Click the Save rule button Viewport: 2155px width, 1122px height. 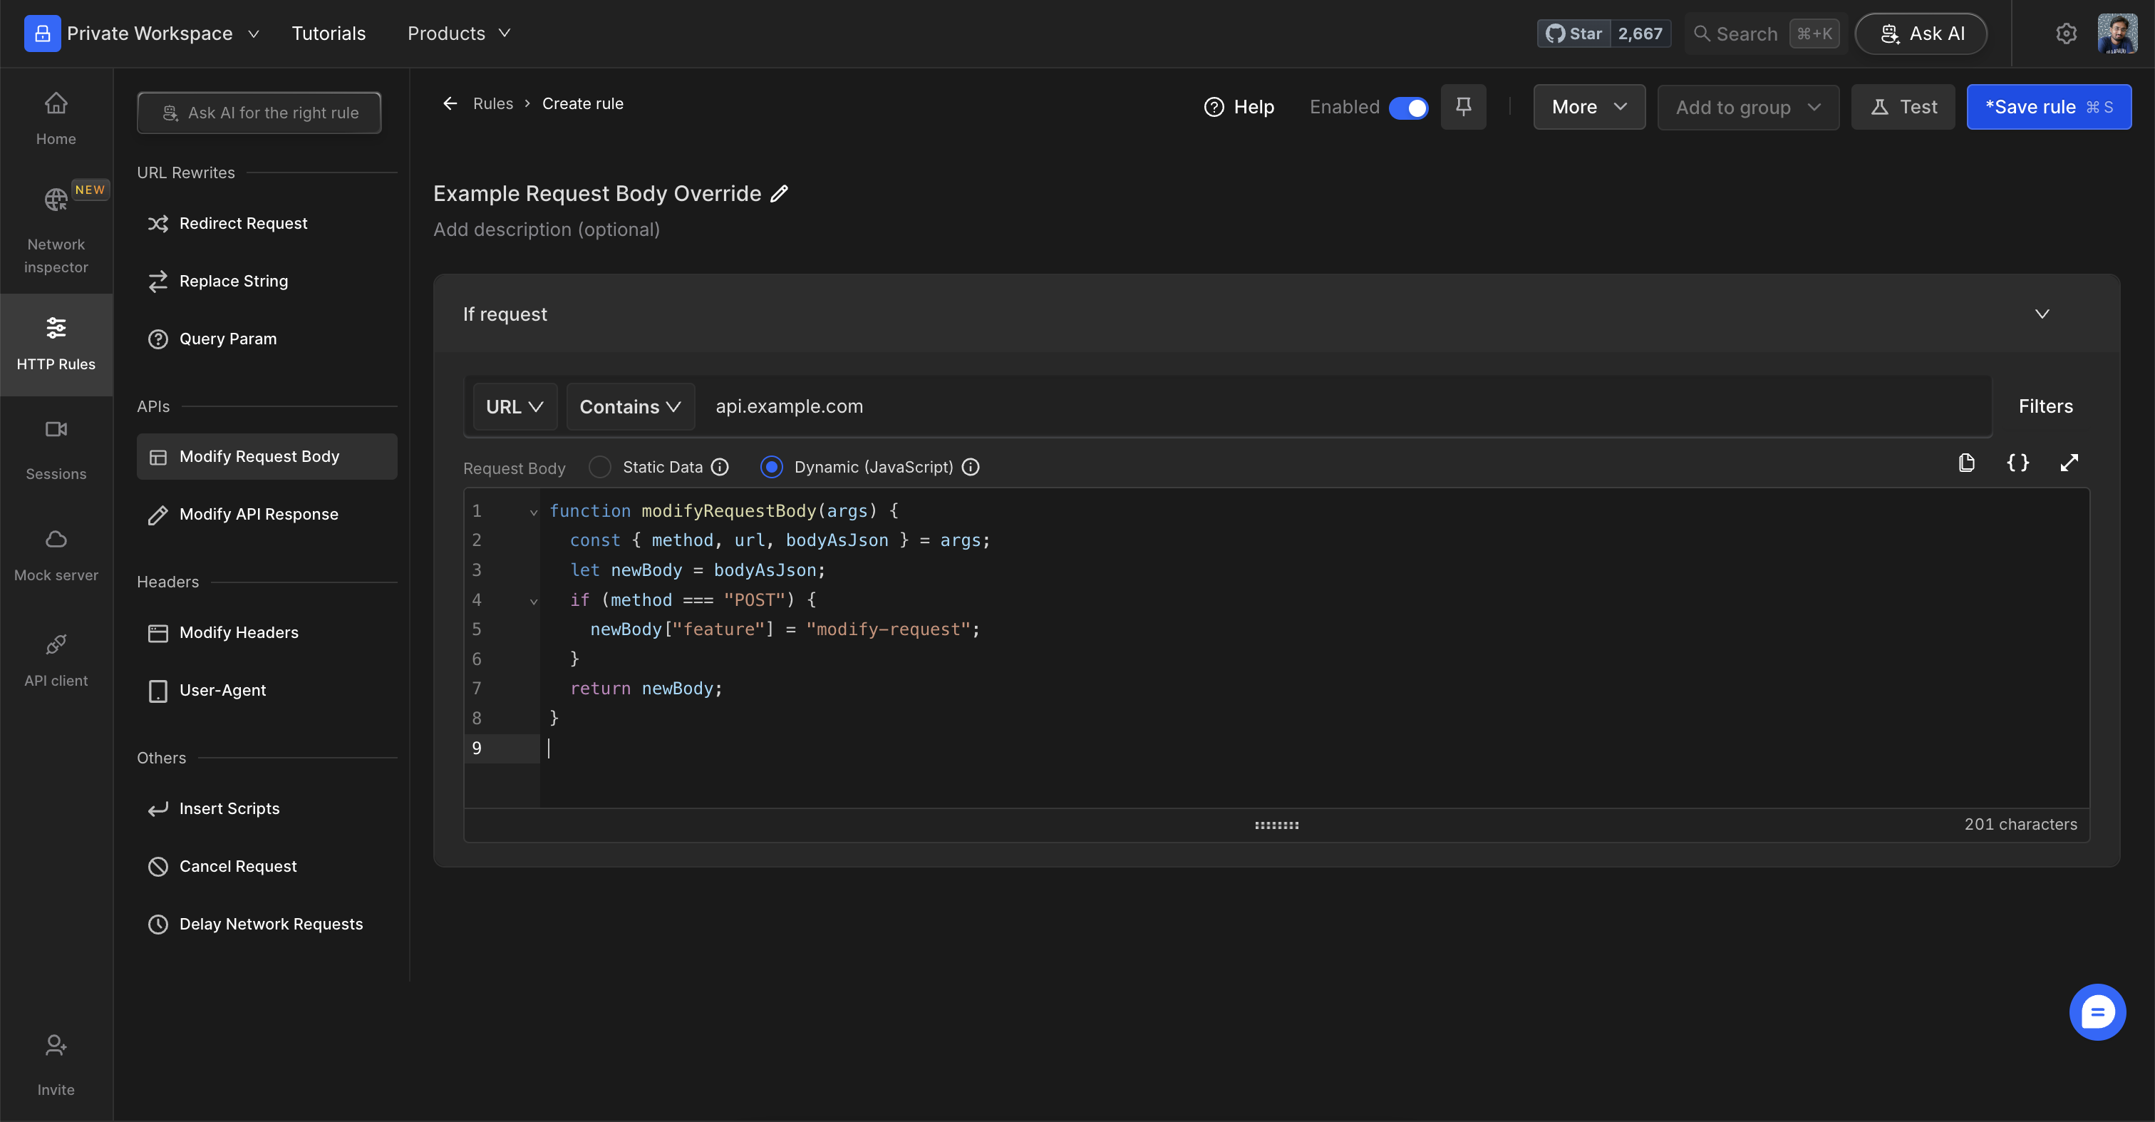coord(2048,107)
